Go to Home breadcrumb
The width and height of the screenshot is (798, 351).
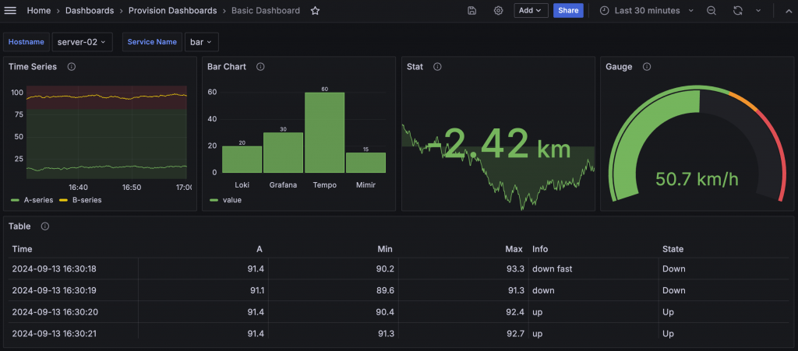tap(39, 11)
